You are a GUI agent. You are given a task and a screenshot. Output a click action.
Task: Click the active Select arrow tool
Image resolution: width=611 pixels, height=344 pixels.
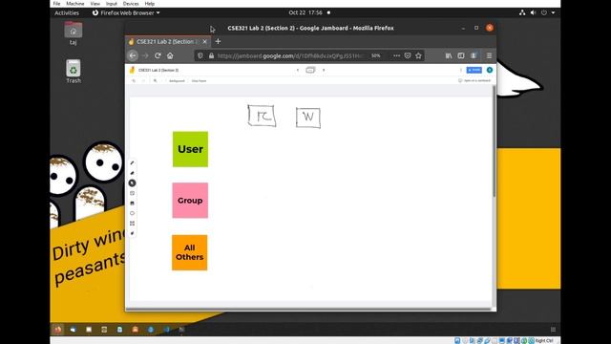132,183
